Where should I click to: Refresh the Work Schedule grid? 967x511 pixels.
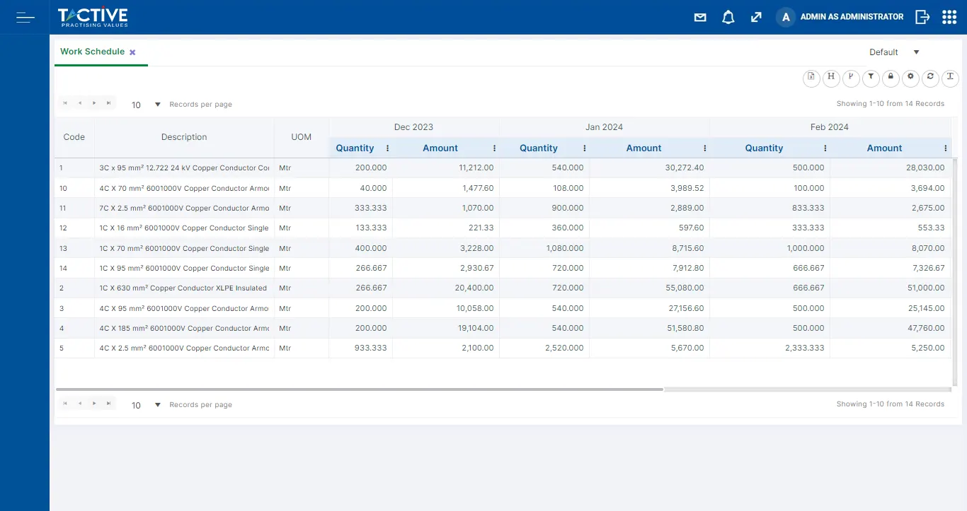930,78
